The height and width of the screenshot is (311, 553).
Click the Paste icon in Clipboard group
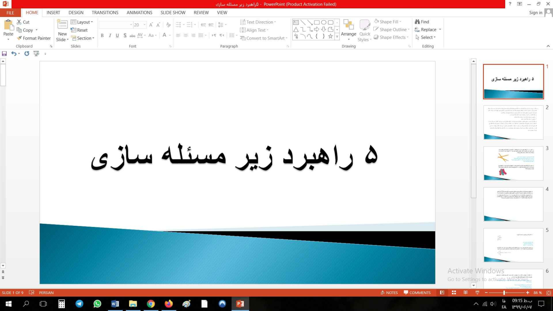coord(8,25)
